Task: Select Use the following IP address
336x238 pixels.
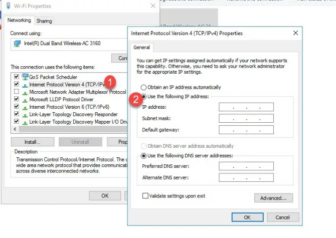Action: pos(144,97)
